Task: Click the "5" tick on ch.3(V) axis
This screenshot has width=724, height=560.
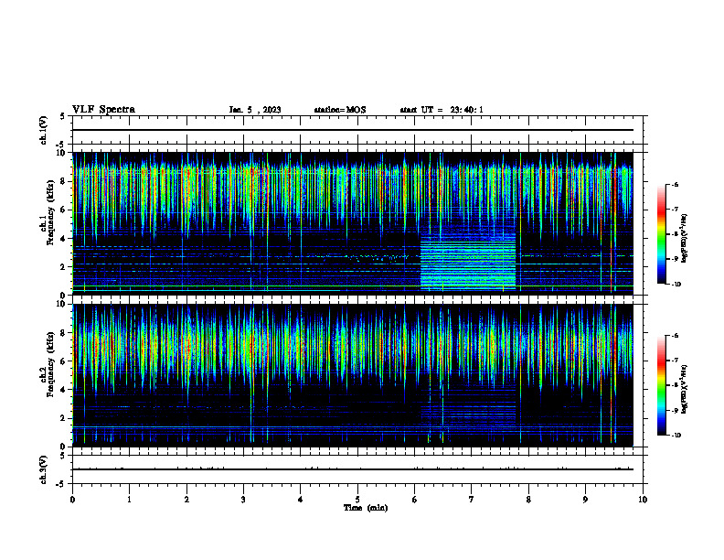Action: point(62,456)
